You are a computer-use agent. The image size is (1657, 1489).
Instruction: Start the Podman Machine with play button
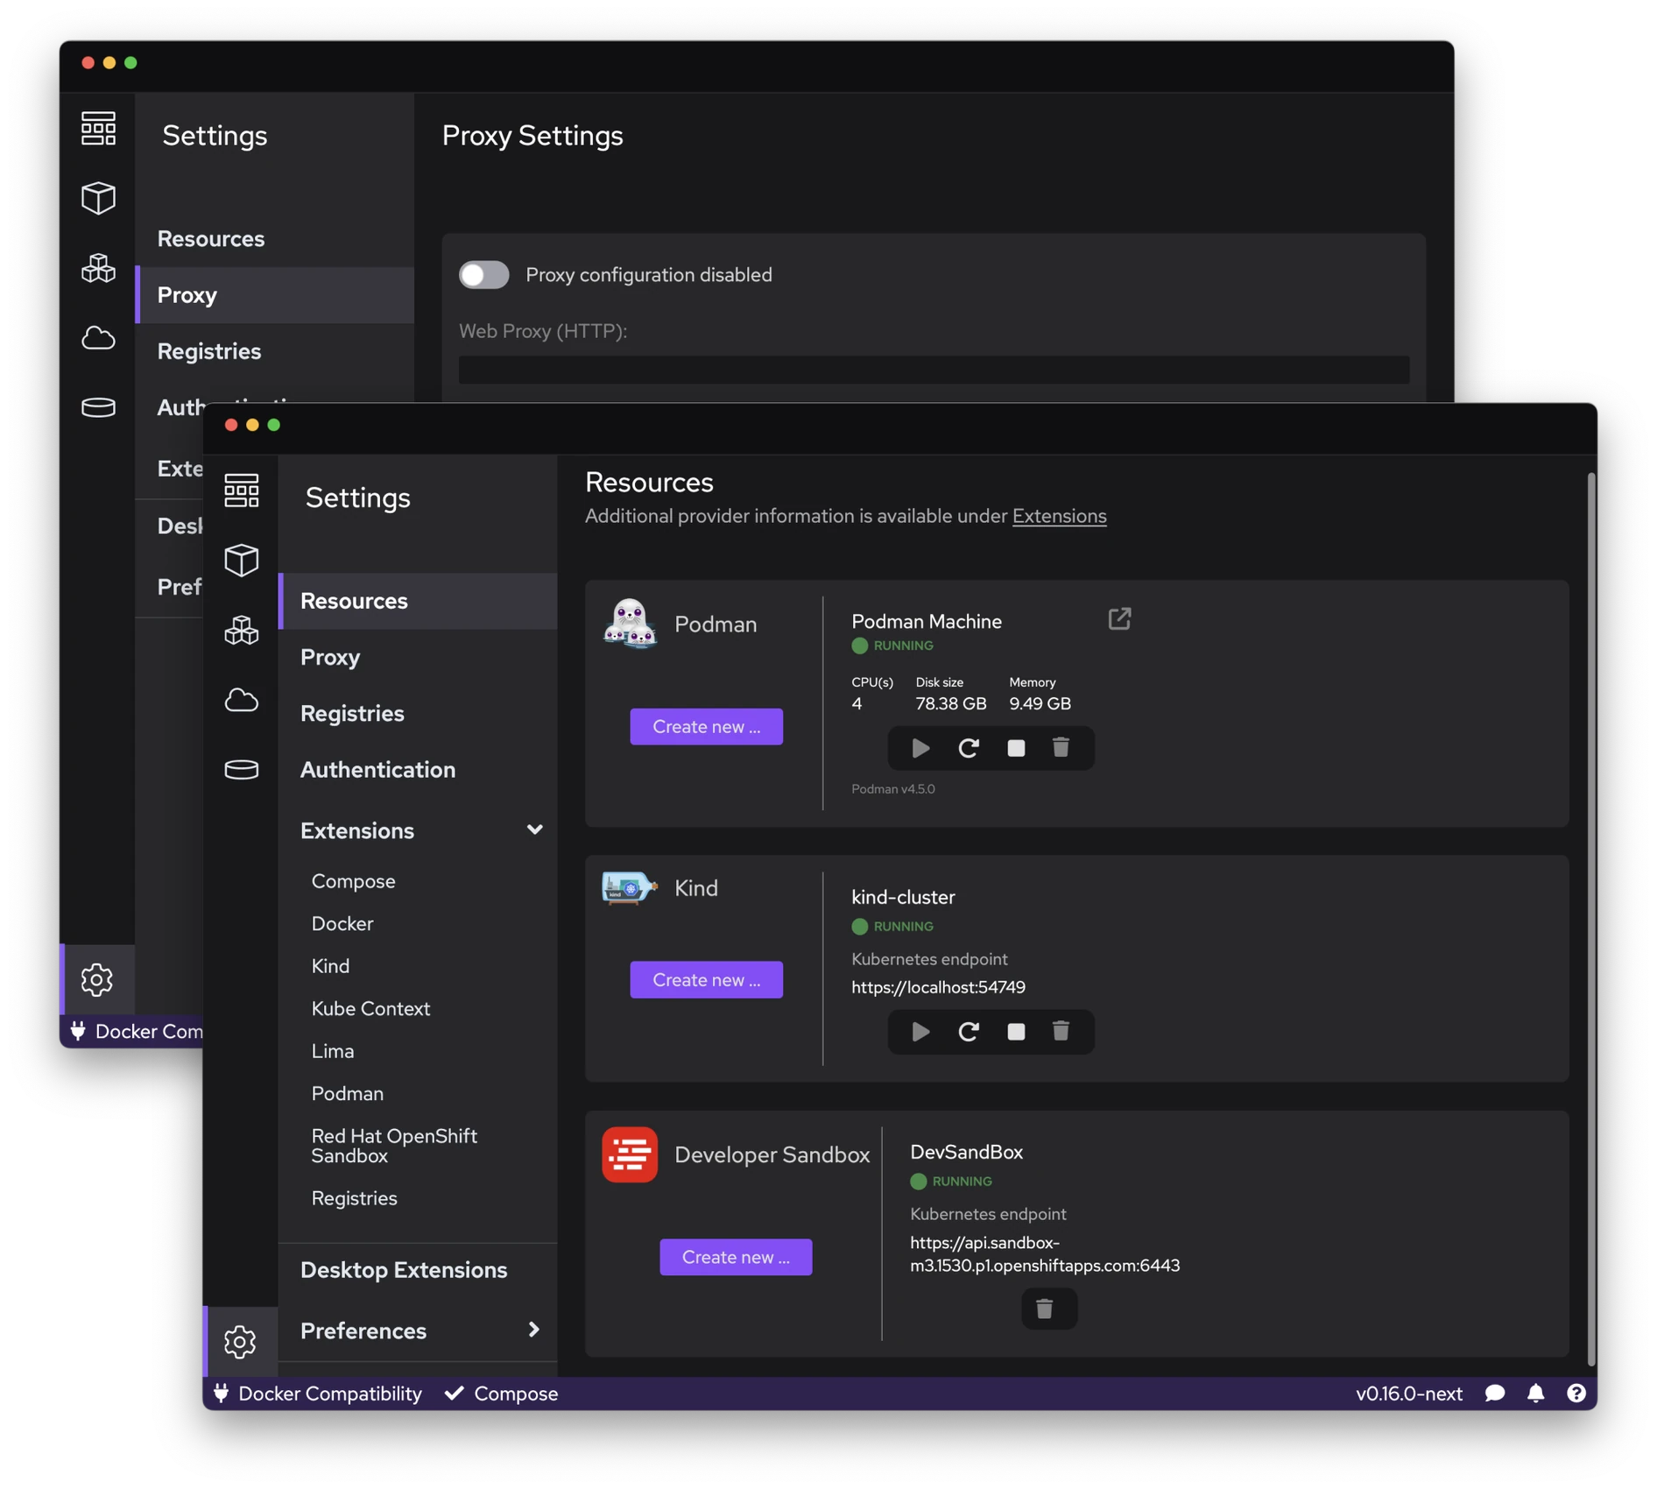tap(920, 748)
